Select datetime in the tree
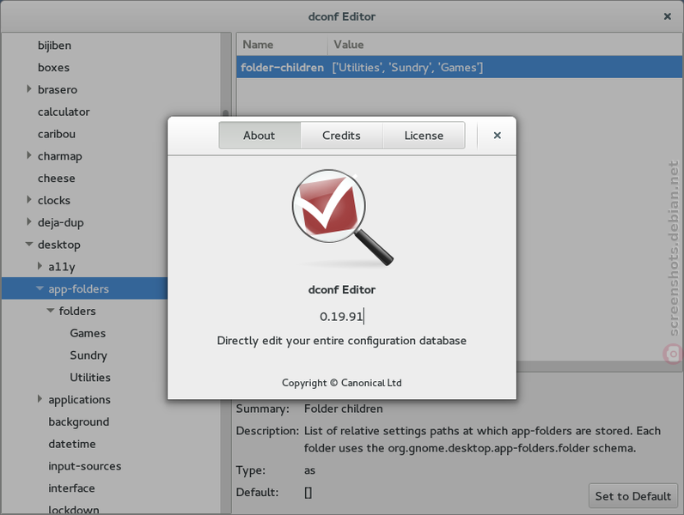The height and width of the screenshot is (515, 684). click(72, 444)
